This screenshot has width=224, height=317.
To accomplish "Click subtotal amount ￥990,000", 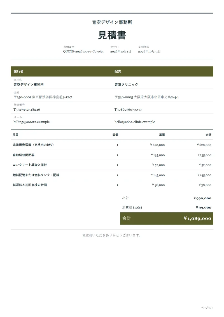I will click(x=202, y=198).
